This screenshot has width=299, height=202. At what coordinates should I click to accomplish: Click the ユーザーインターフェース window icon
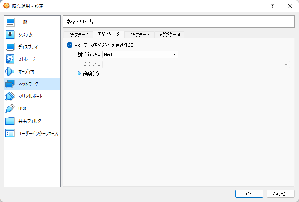point(10,133)
